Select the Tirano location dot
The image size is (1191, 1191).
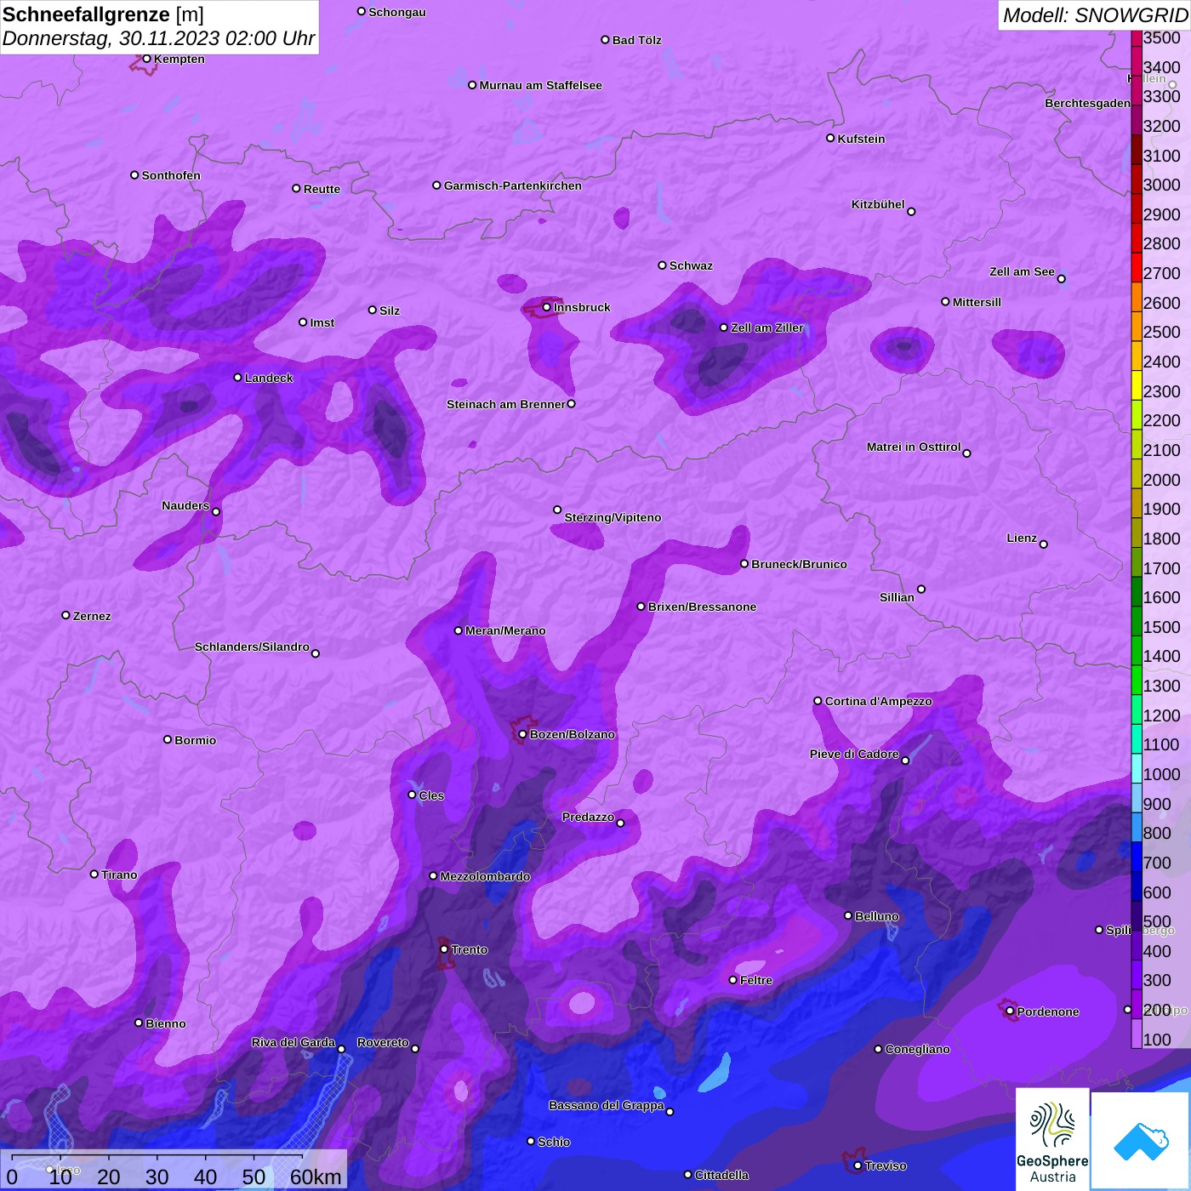[94, 874]
